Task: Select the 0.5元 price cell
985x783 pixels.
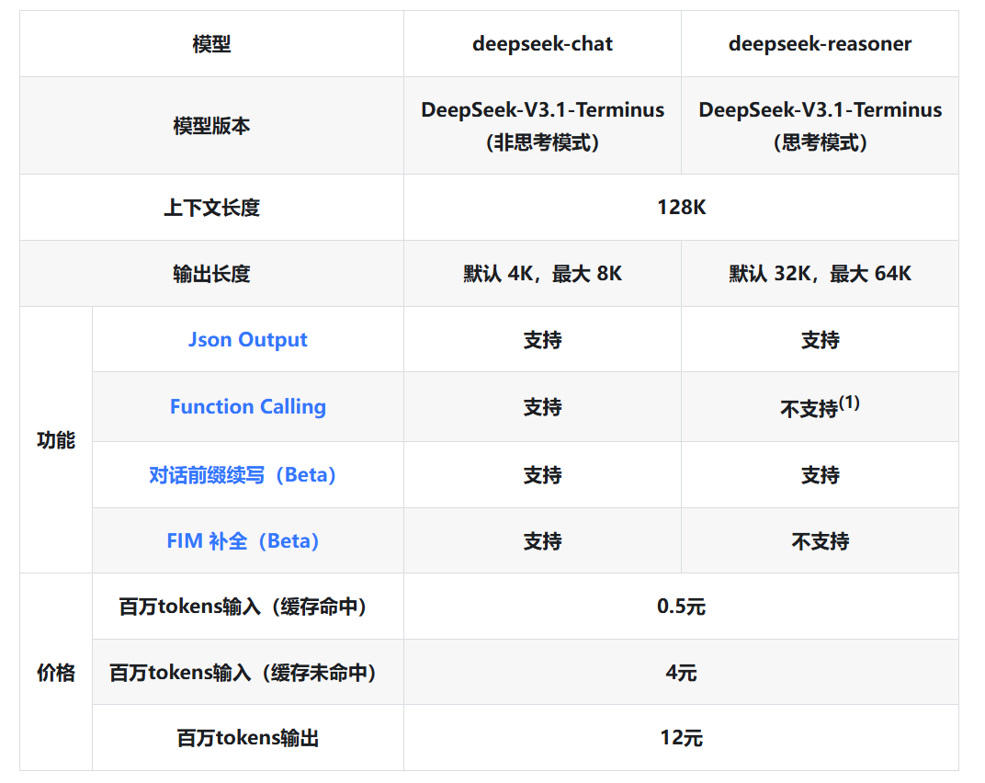Action: [x=681, y=607]
